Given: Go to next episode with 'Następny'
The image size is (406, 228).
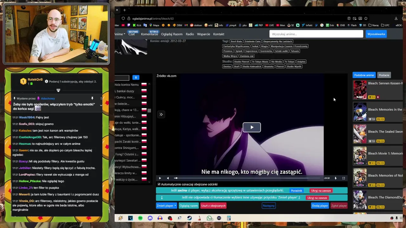Looking at the screenshot, I should tap(269, 206).
